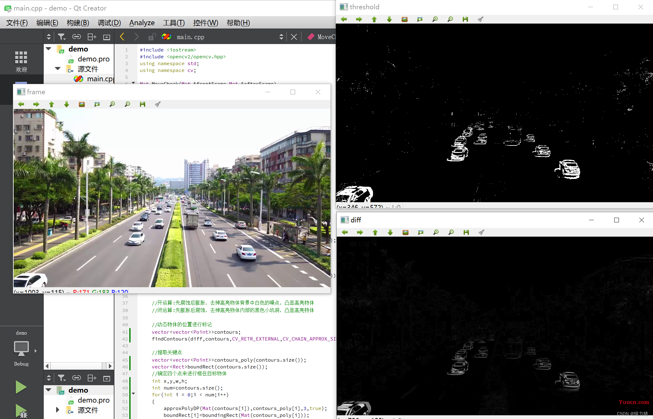Pan down in the diff window toolbar
Image resolution: width=653 pixels, height=419 pixels.
point(390,232)
